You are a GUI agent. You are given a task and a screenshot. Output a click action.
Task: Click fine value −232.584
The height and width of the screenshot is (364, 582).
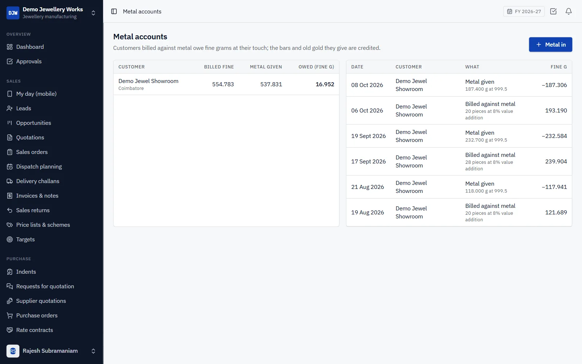tap(554, 136)
